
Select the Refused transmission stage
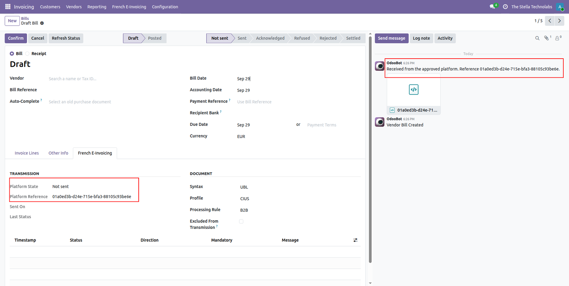tap(302, 38)
